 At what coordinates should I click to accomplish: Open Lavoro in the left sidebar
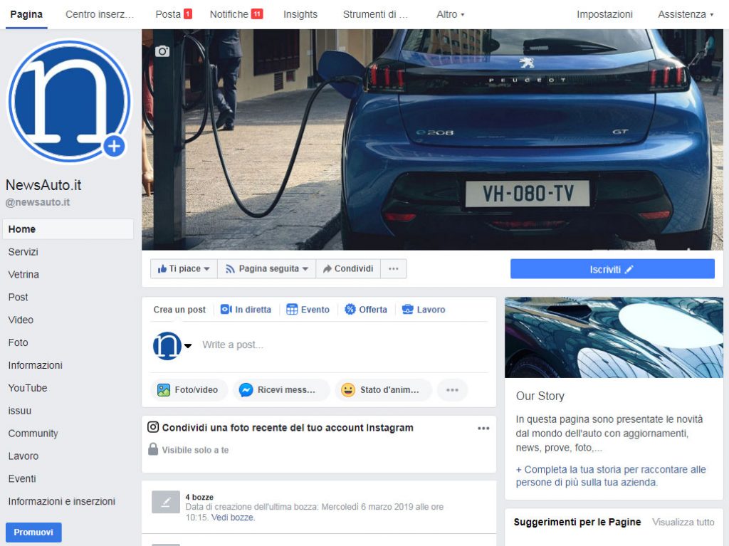(23, 456)
